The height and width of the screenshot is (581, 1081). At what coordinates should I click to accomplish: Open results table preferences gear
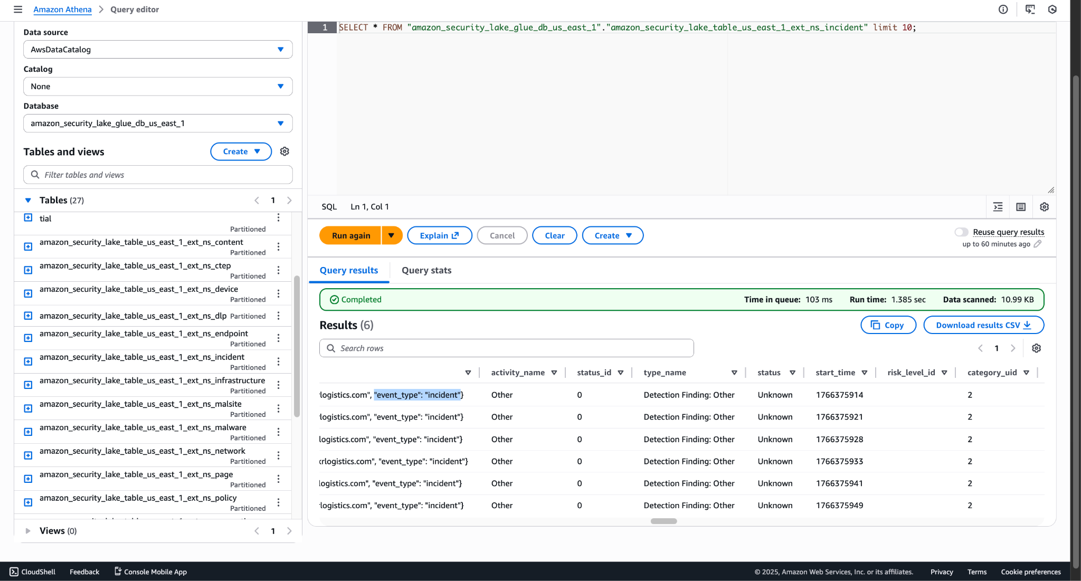point(1036,348)
